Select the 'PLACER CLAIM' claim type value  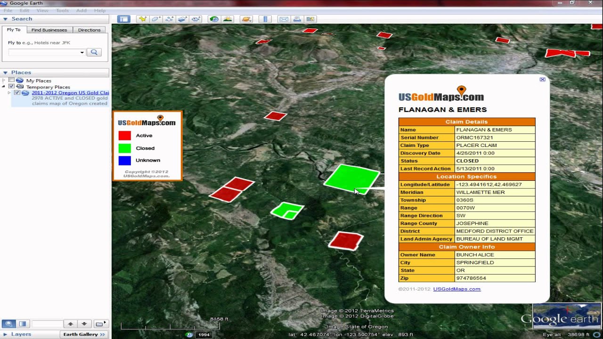pyautogui.click(x=495, y=145)
